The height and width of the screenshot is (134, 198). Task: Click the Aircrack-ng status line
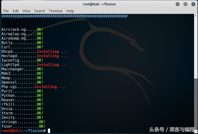pos(22,30)
